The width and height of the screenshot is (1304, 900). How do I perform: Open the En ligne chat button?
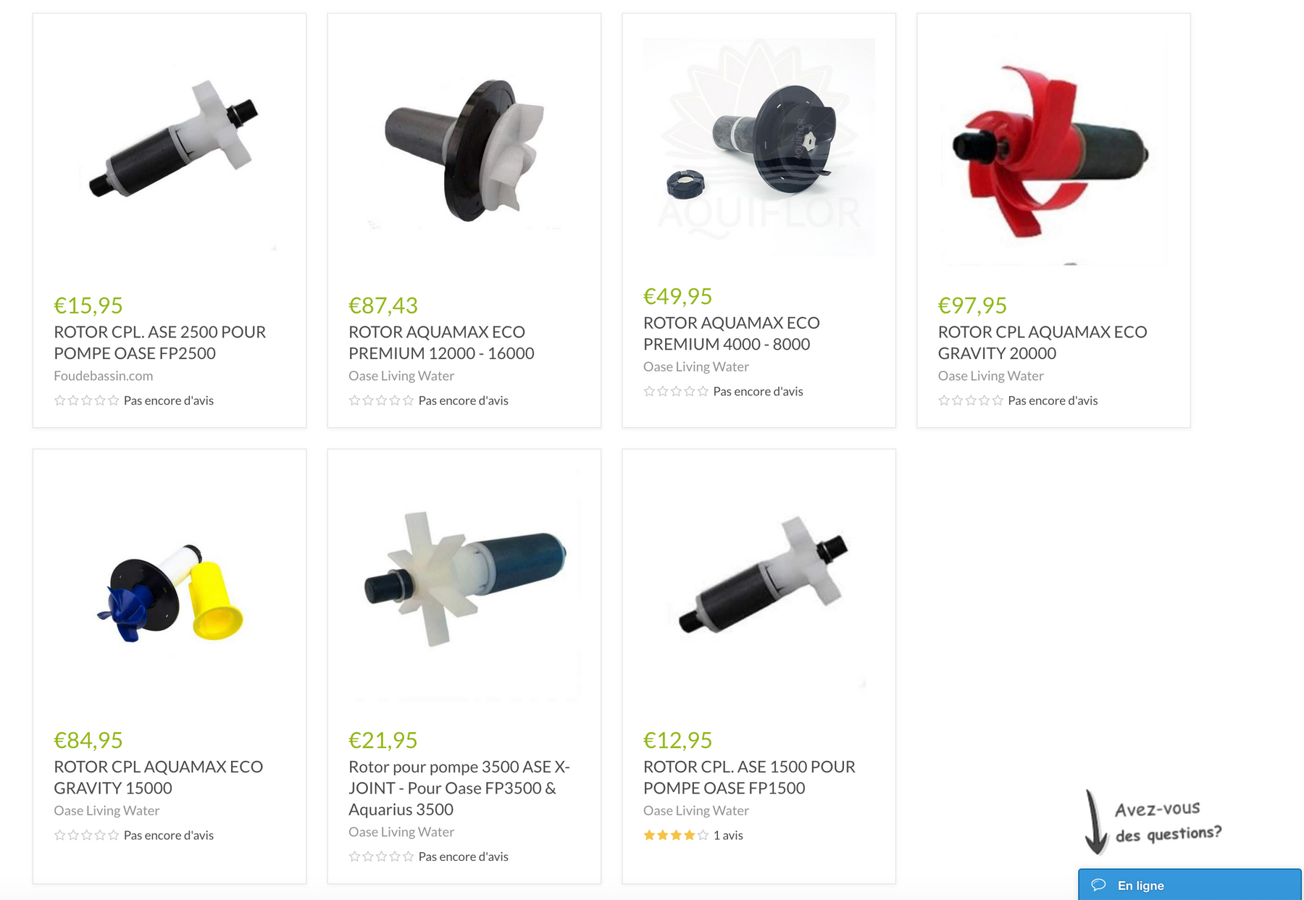(x=1190, y=885)
